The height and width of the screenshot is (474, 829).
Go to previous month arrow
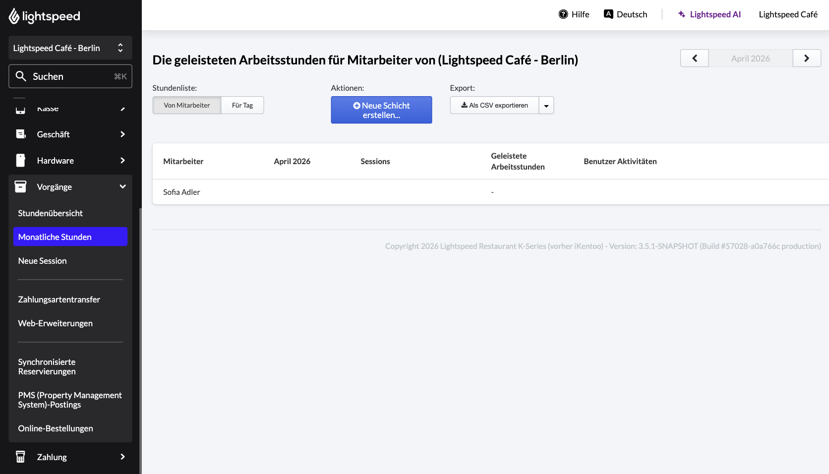[x=694, y=59]
